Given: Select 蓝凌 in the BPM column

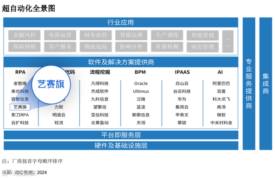Looking at the screenshot, I should tap(141, 107).
